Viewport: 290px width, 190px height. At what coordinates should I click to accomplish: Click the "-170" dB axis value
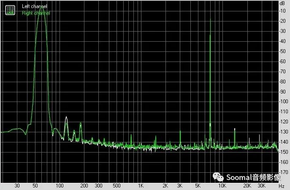(284, 172)
